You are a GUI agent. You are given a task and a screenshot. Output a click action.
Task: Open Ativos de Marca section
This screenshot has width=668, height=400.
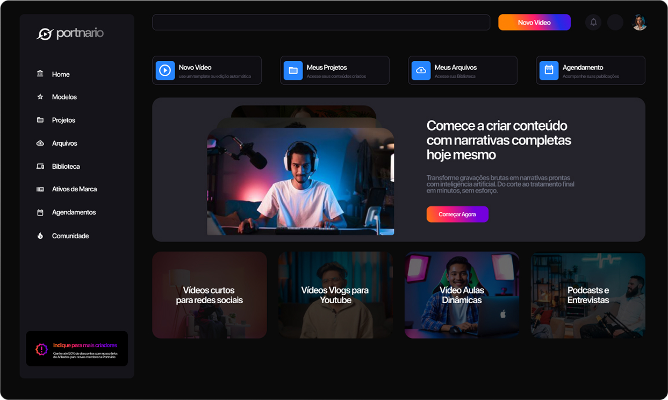click(x=74, y=189)
